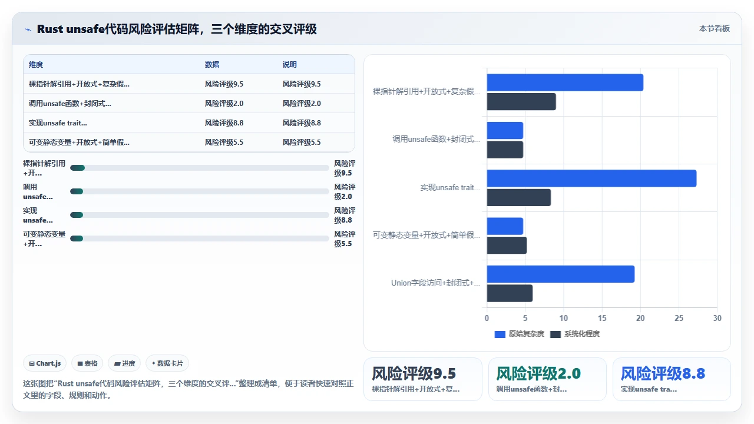Click the blue bar for 裸指针解引用
Screen dimensions: 754x424
[565, 82]
